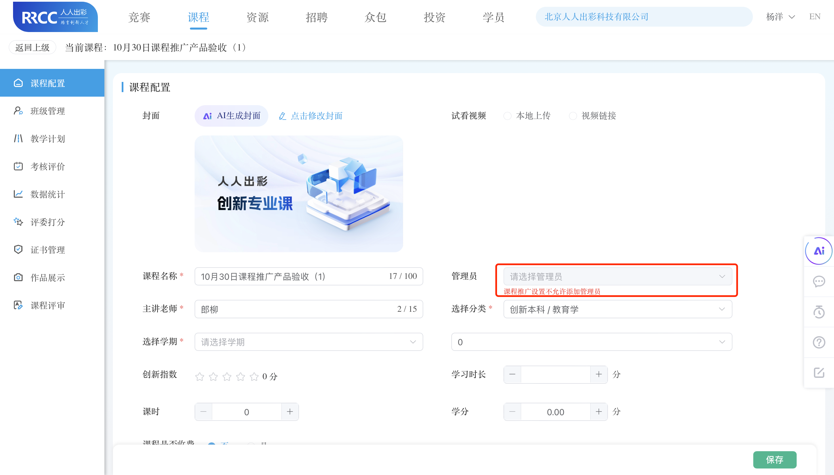Viewport: 834px width, 475px height.
Task: Open the 考核评价 sidebar section
Action: tap(47, 166)
